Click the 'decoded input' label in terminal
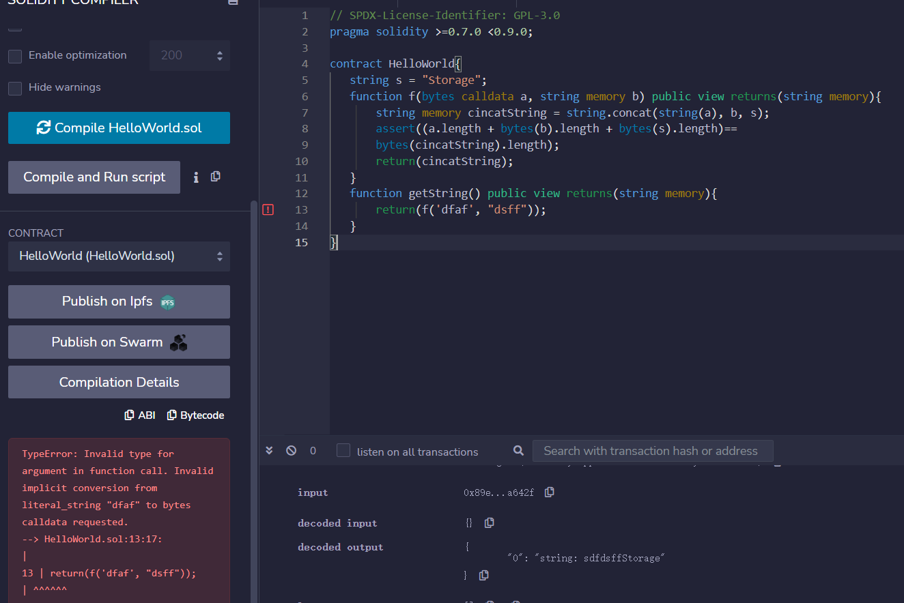 coord(337,523)
